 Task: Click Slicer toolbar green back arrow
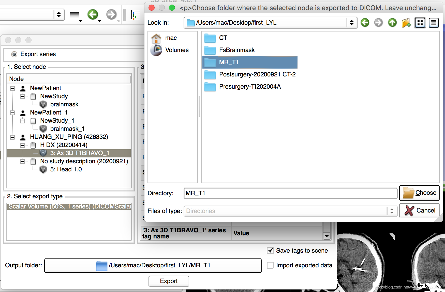pos(93,14)
